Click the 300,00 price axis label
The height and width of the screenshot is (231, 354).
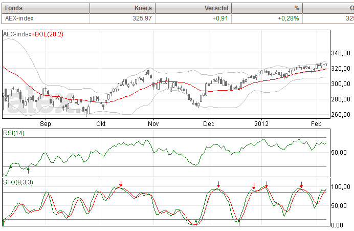tap(341, 84)
